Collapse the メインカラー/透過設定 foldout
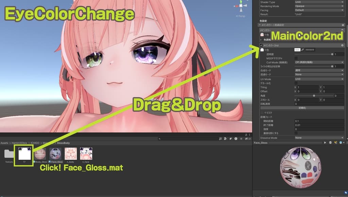The height and width of the screenshot is (197, 348). [x=260, y=25]
